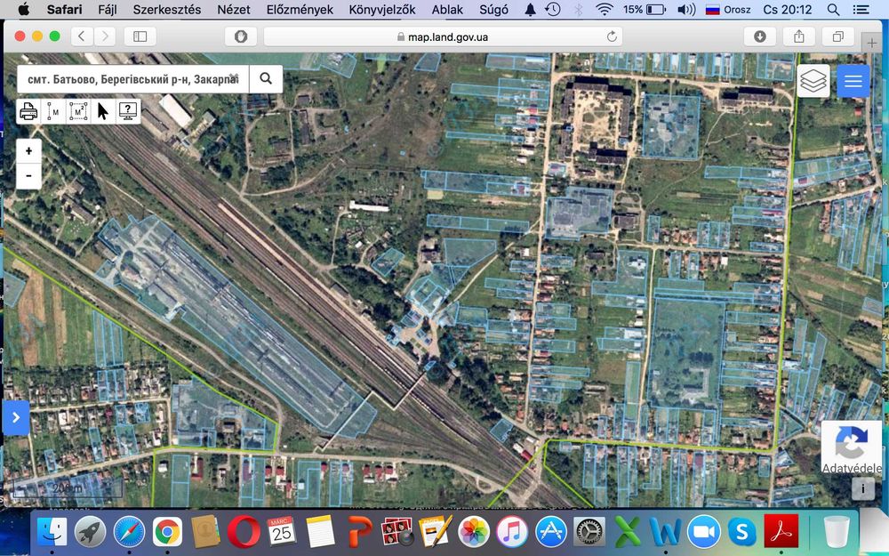Select the measure distance tool

54,111
